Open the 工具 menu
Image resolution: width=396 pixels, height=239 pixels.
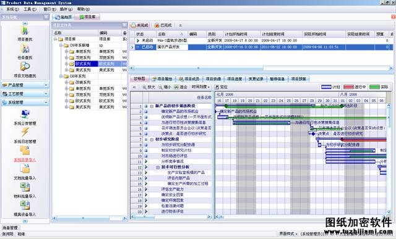click(x=30, y=9)
